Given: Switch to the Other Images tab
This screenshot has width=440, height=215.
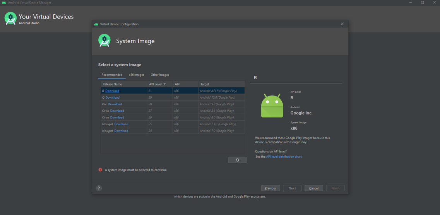Looking at the screenshot, I should click(x=160, y=75).
